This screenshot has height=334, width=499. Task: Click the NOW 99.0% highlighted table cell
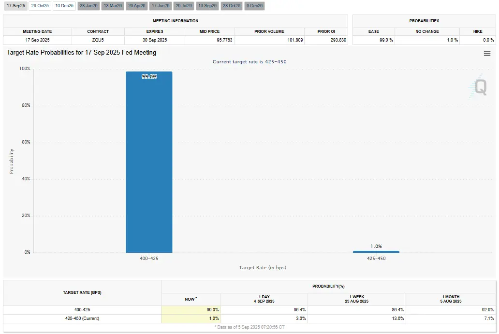[x=191, y=310]
